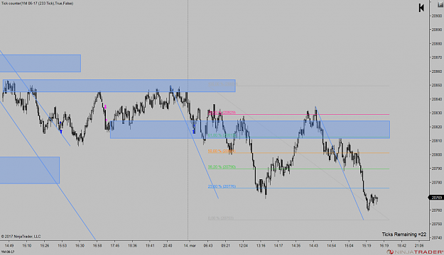444x255 pixels.
Task: Click the 2017 NinjaTrader, LLC copyright text
Action: pos(21,237)
